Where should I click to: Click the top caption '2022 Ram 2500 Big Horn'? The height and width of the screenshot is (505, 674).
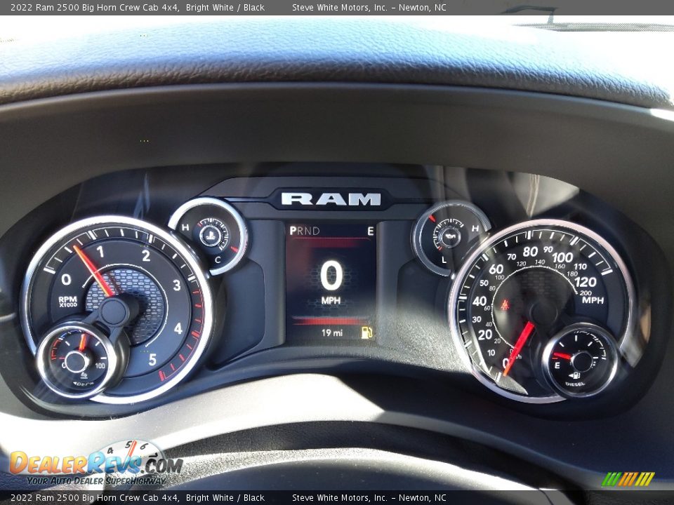pyautogui.click(x=57, y=7)
